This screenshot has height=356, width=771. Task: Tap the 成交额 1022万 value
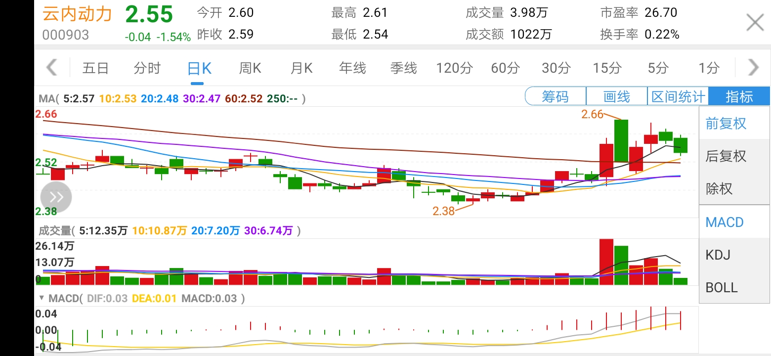click(x=531, y=34)
